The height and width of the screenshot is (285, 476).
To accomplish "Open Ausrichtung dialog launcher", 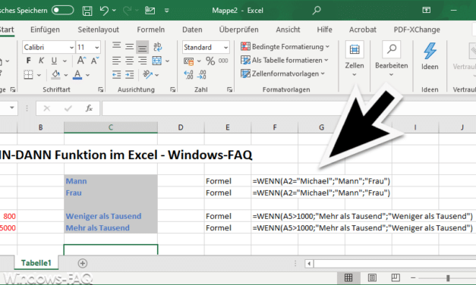I will click(x=173, y=89).
